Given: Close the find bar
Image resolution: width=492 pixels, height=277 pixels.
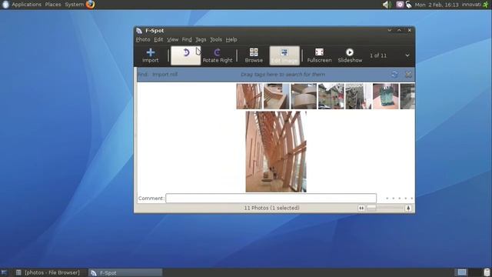Looking at the screenshot, I should coord(408,75).
